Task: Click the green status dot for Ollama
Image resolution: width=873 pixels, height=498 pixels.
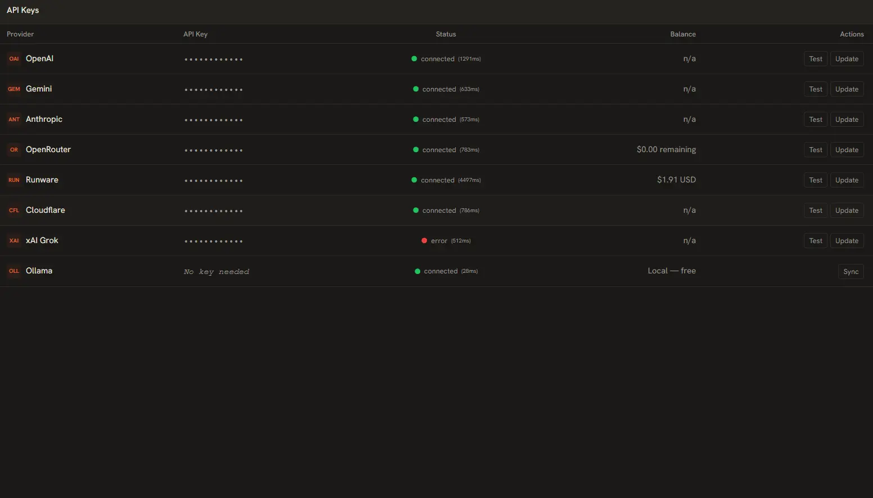Action: (417, 271)
